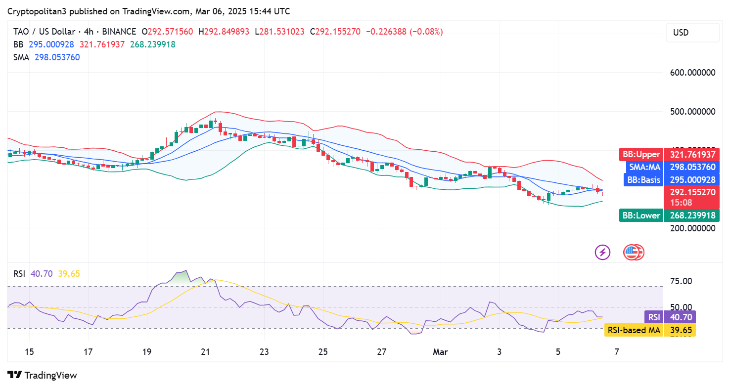Click the 75.00 RSI axis value
The width and height of the screenshot is (730, 388).
(x=681, y=281)
